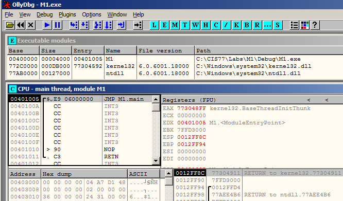Viewport: 343px width, 201px height.
Task: Sort modules by Base column header
Action: [23, 50]
